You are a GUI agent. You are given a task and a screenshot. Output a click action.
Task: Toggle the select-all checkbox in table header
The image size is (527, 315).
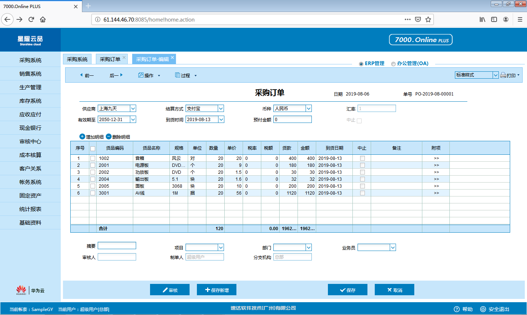93,148
